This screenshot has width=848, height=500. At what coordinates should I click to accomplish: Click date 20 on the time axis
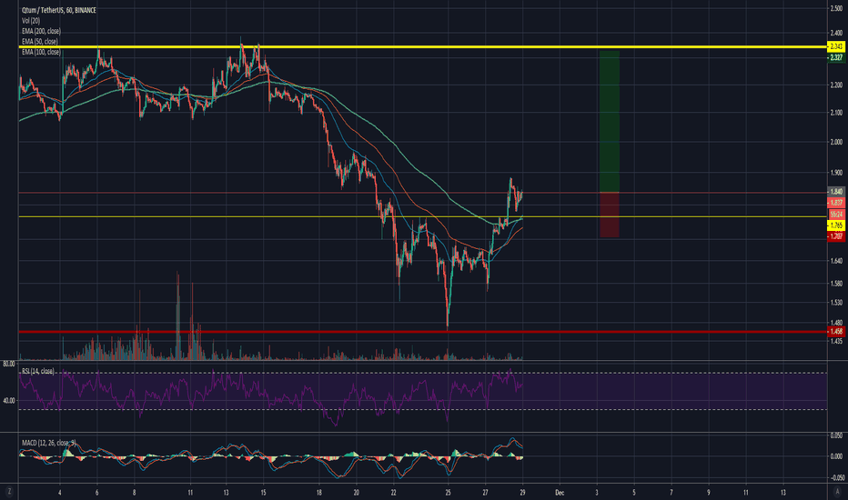[357, 493]
